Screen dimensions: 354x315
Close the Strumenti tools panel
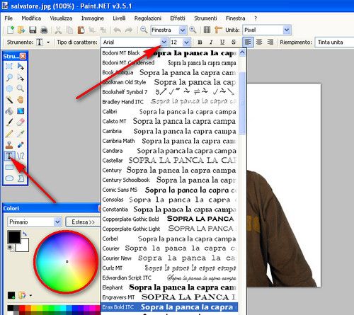23,56
